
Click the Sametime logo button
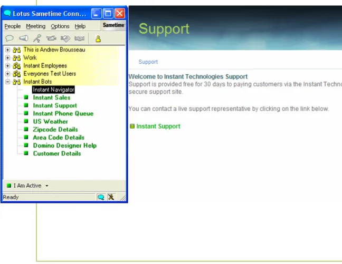[113, 25]
